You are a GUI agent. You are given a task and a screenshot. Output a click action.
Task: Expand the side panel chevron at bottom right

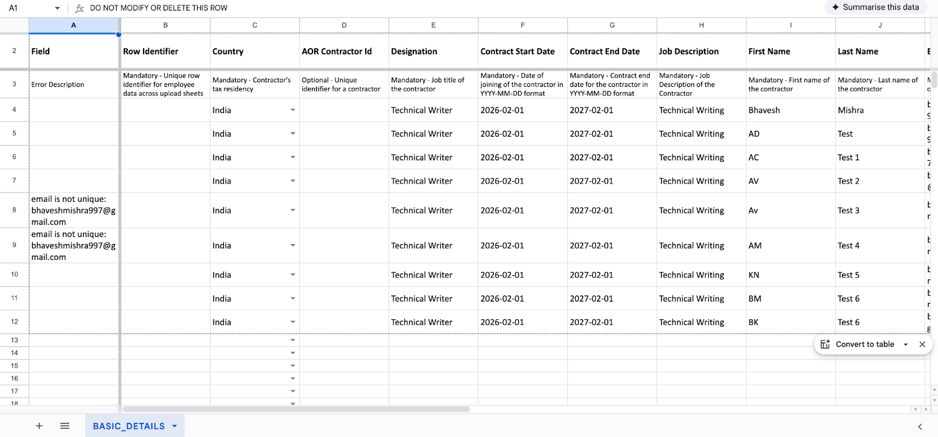click(x=920, y=426)
